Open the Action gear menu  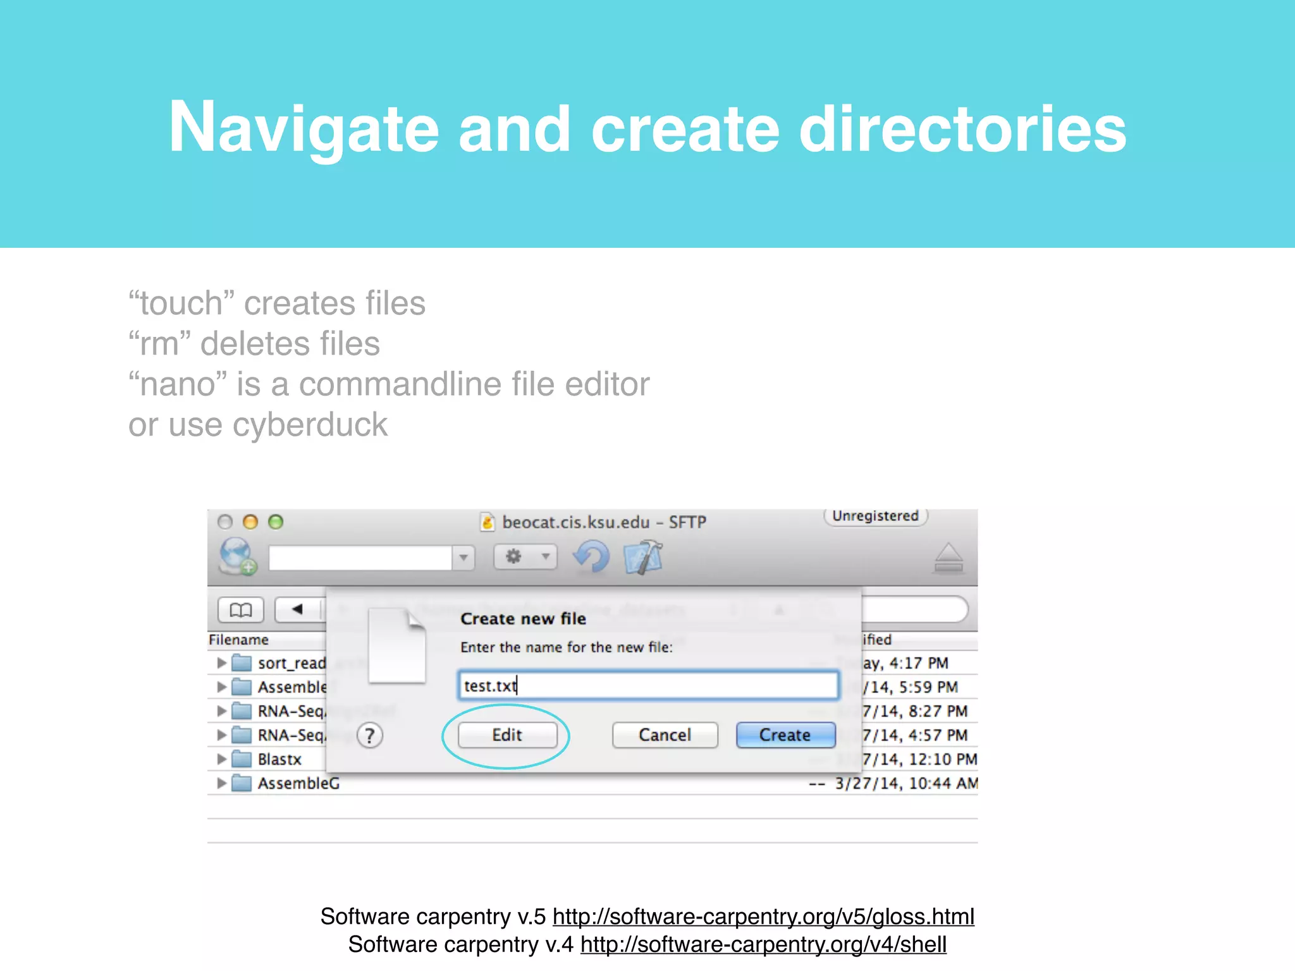click(525, 557)
